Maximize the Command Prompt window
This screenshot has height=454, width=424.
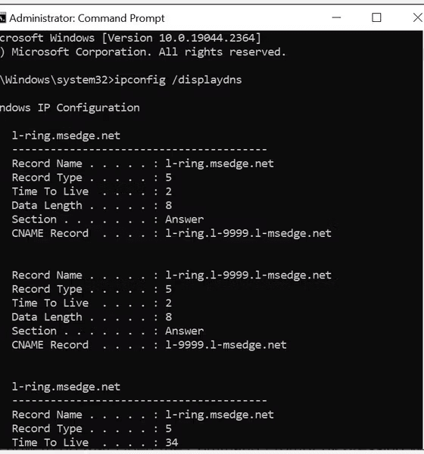click(x=376, y=17)
